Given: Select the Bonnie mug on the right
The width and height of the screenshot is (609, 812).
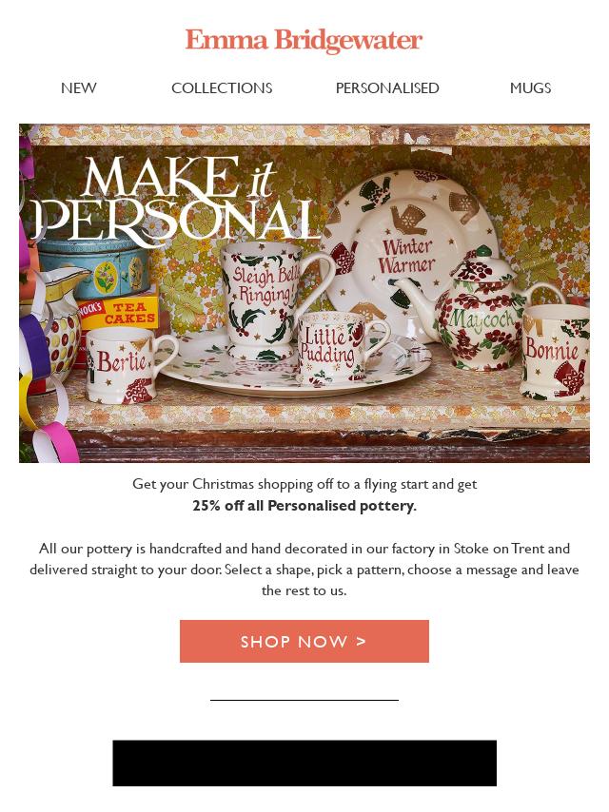Looking at the screenshot, I should click(555, 352).
